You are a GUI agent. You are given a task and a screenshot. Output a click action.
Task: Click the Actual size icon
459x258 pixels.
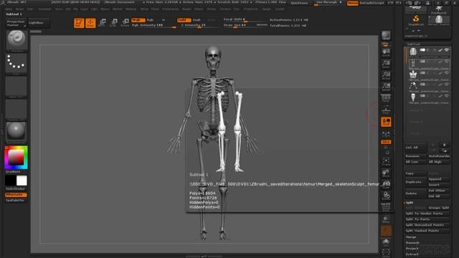[386, 76]
